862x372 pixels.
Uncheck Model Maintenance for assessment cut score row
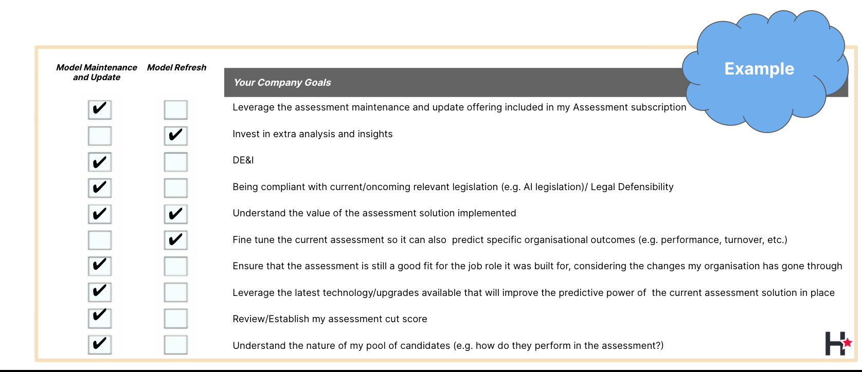tap(100, 318)
